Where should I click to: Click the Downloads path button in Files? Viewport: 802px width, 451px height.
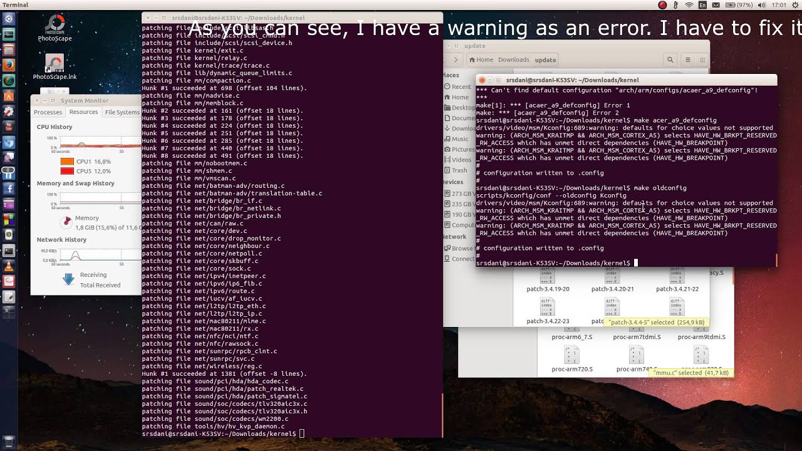[514, 60]
